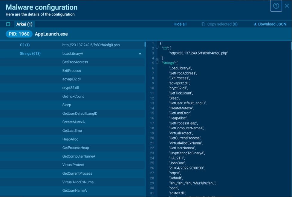
Task: Select the PID: 1960 badge
Action: click(19, 34)
